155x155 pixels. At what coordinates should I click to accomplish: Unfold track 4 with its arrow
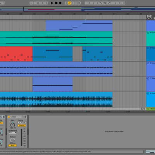click(148, 33)
